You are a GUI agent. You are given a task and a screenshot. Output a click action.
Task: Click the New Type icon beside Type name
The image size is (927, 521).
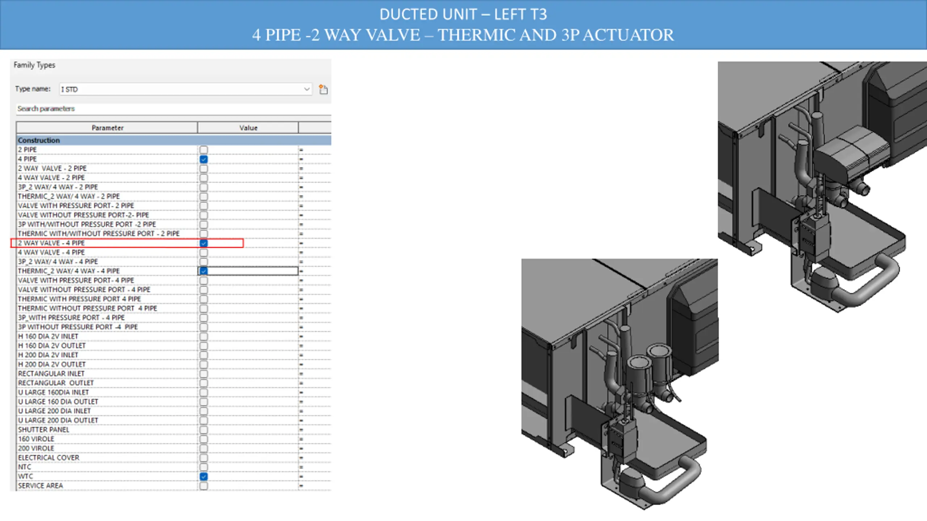[x=323, y=89]
